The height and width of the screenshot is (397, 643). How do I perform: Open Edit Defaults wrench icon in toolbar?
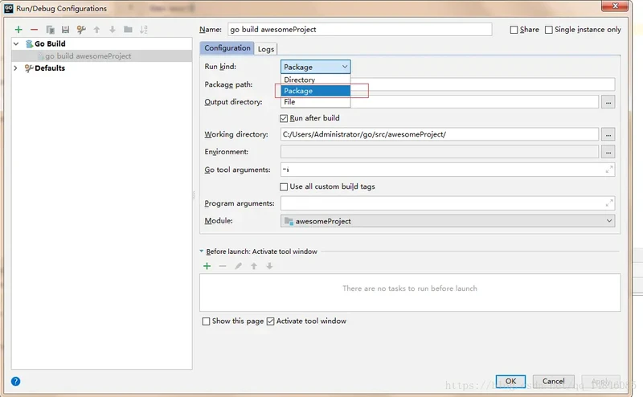tap(80, 30)
